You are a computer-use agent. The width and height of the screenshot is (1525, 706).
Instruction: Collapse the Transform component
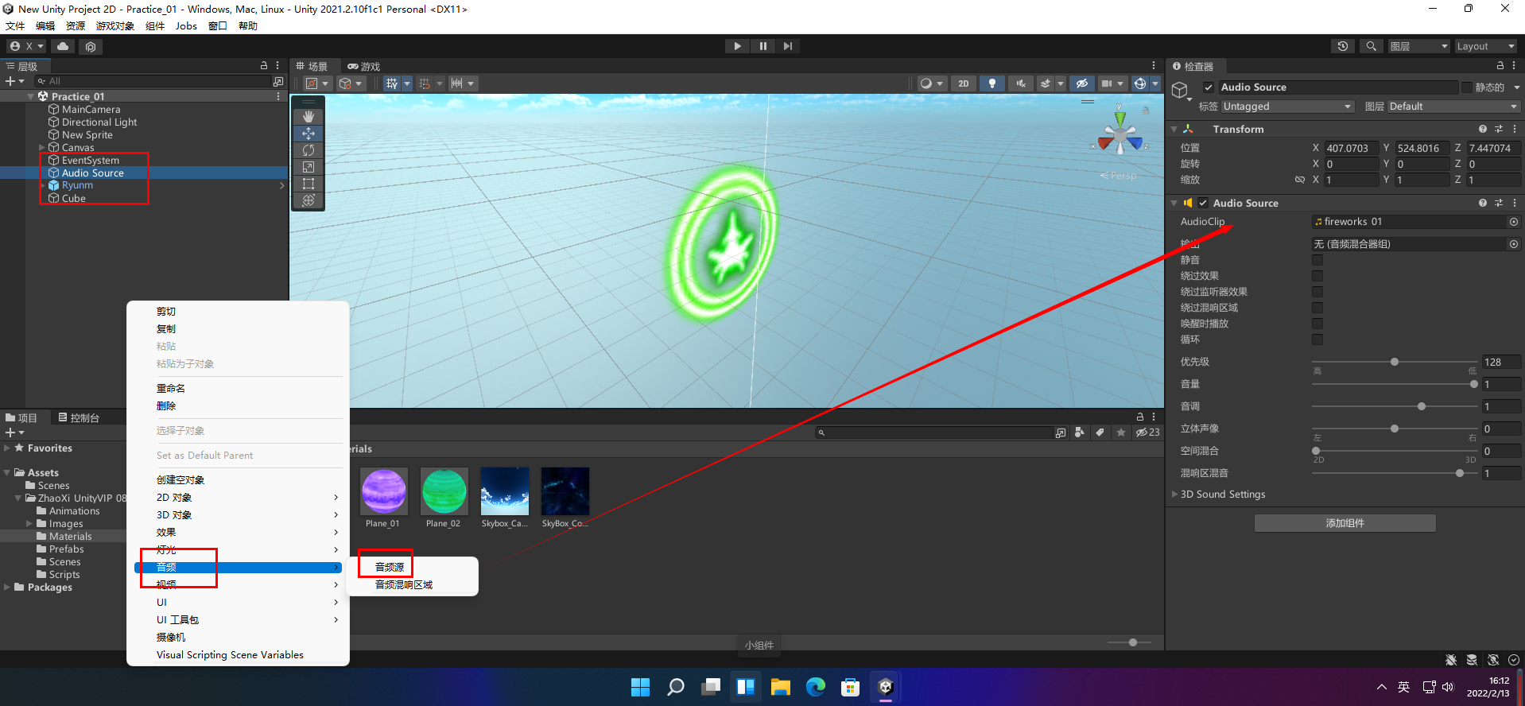coord(1174,129)
